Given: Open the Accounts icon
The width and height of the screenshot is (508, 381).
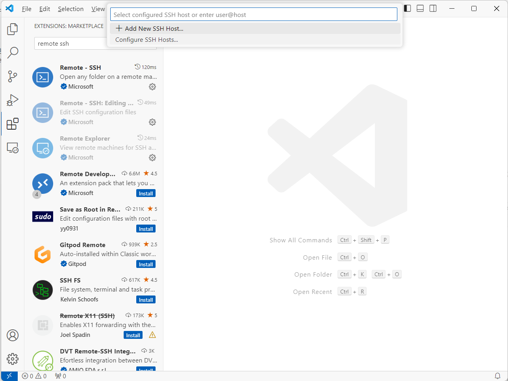Looking at the screenshot, I should (x=13, y=335).
